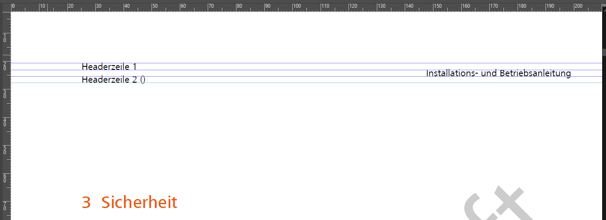Image resolution: width=606 pixels, height=220 pixels.
Task: Click the 0 mark on horizontal ruler
Action: [x=13, y=6]
